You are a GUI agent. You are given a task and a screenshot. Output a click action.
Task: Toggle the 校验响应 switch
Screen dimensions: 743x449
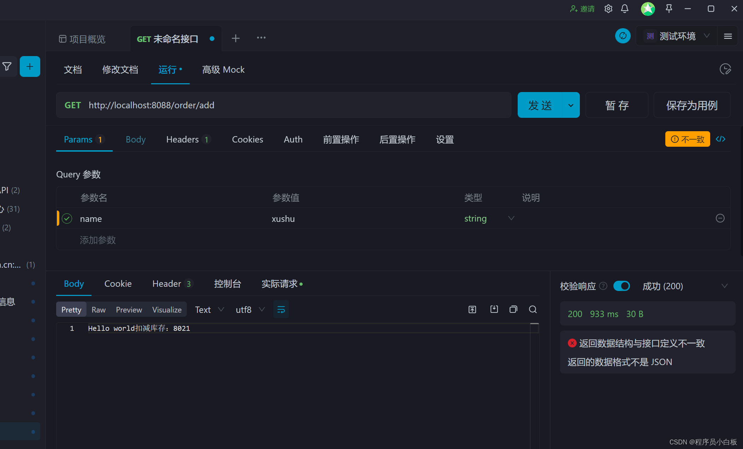tap(622, 286)
